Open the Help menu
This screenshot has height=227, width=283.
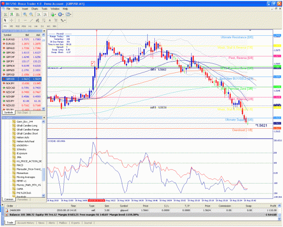click(x=65, y=9)
